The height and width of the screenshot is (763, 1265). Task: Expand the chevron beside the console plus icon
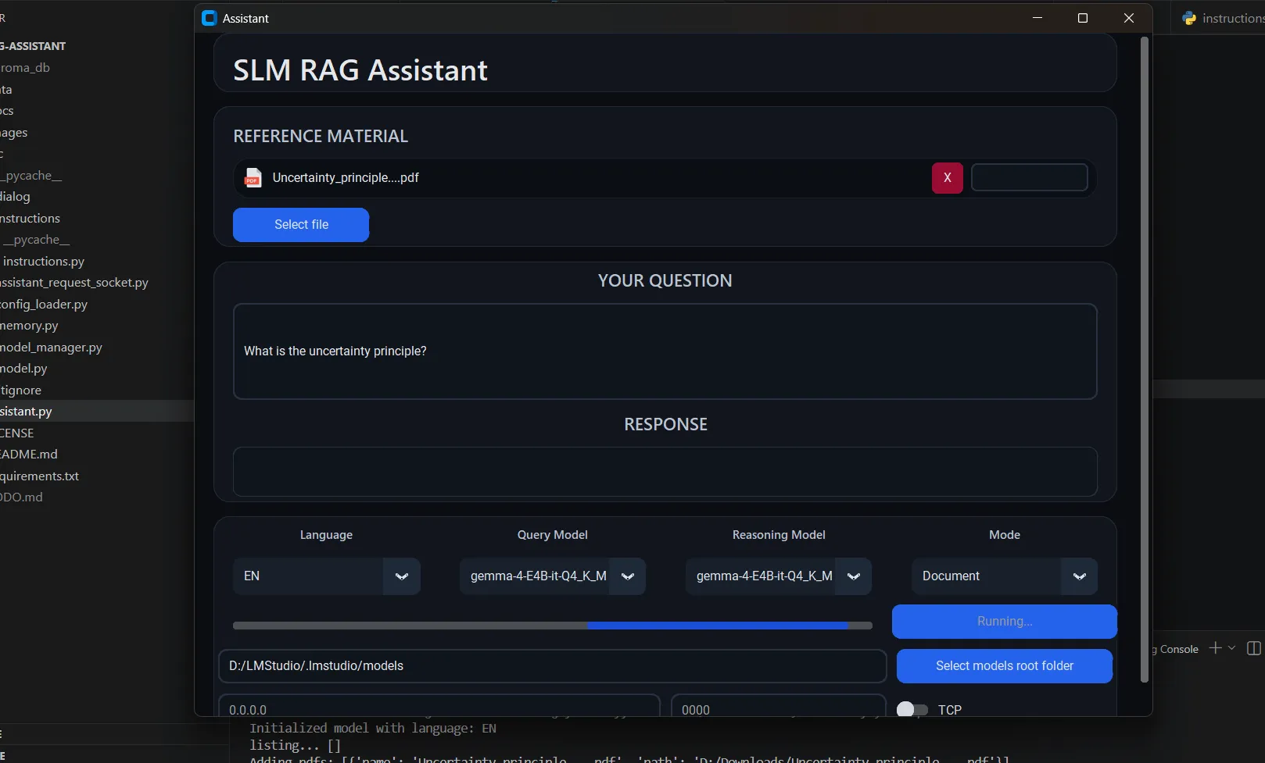coord(1232,648)
